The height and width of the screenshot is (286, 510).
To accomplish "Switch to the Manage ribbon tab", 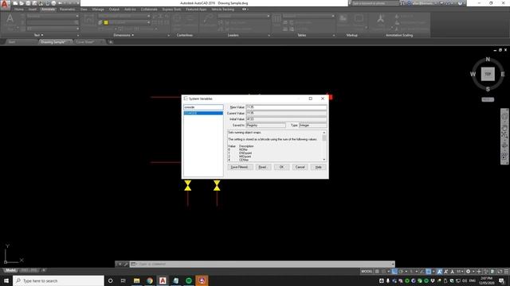I will [x=98, y=10].
